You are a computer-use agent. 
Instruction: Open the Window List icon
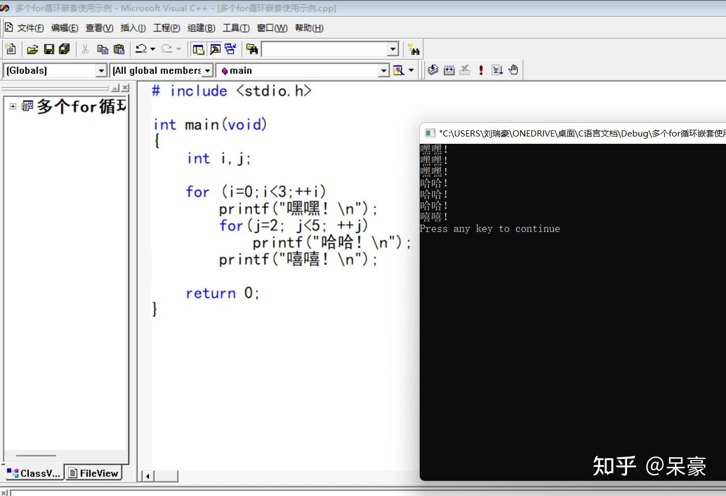pyautogui.click(x=230, y=49)
